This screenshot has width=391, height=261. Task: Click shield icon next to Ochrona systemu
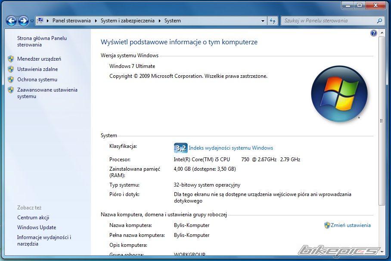[x=11, y=80]
